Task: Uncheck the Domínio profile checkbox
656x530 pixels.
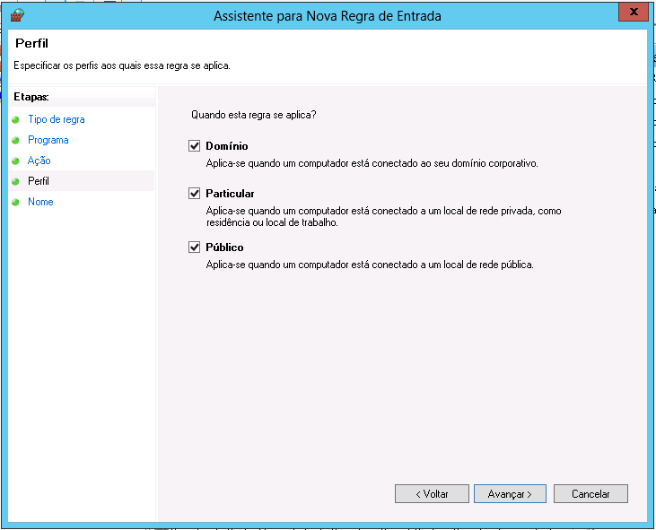Action: pos(194,145)
